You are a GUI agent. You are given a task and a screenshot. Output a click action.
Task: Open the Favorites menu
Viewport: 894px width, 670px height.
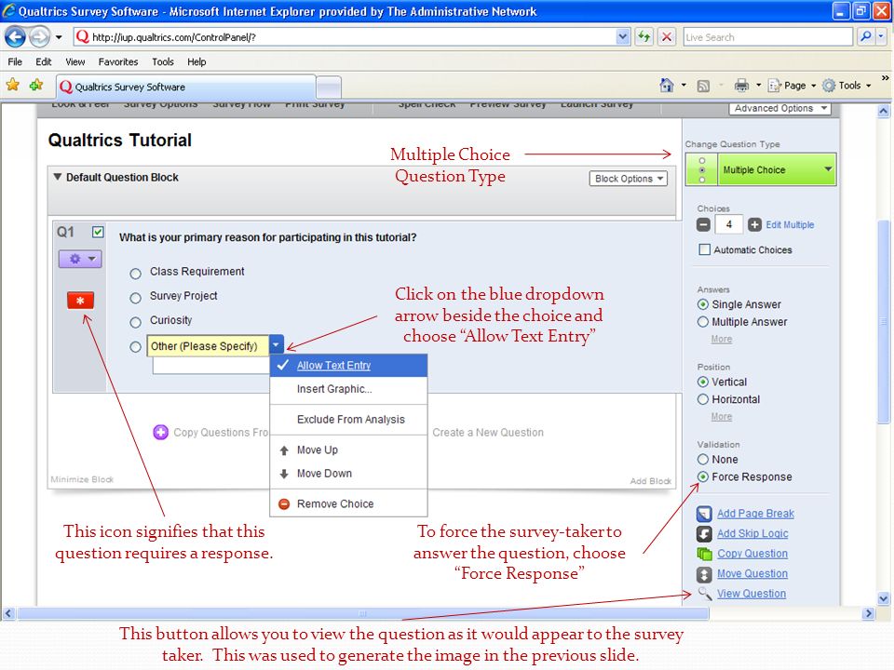pos(118,61)
